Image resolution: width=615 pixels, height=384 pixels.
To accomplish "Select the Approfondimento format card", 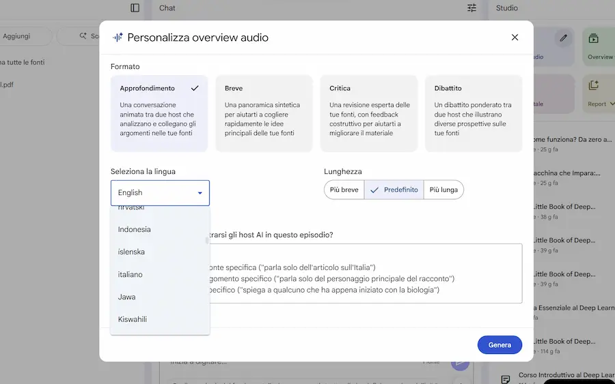I will [159, 113].
